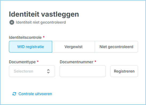Viewport: 146px width, 105px height.
Task: Click the Identiteitscontrole field label
Action: tap(25, 37)
